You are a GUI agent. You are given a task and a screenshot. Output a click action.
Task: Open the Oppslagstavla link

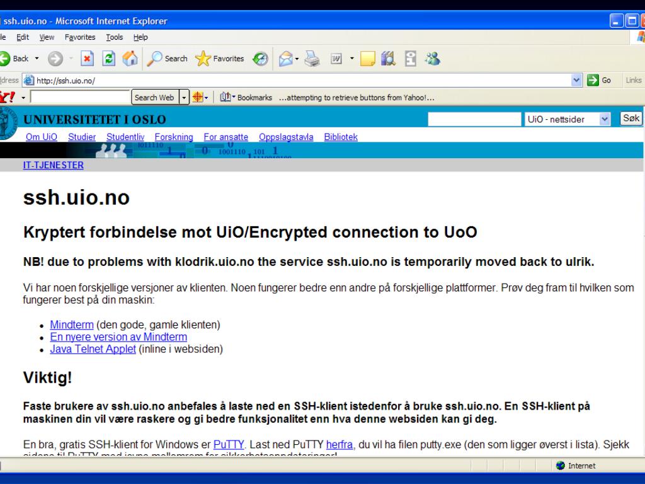[x=286, y=137]
